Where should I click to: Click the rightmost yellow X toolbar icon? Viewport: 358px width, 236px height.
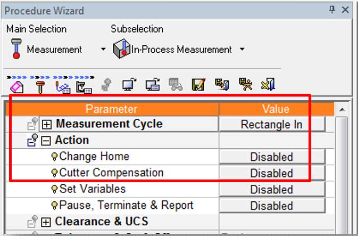(267, 84)
